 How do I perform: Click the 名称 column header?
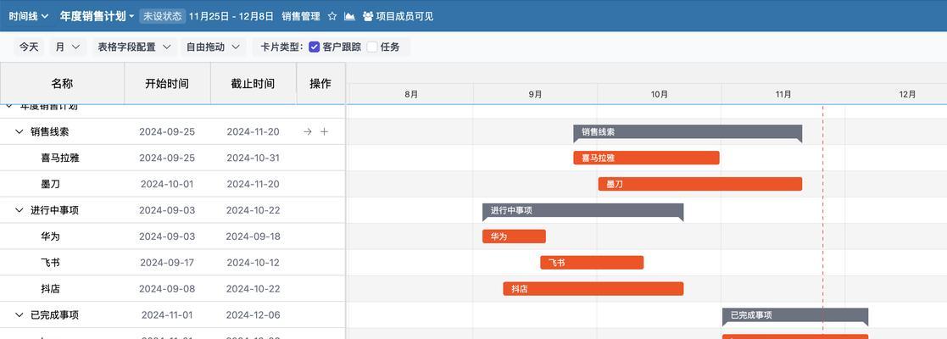tap(62, 84)
